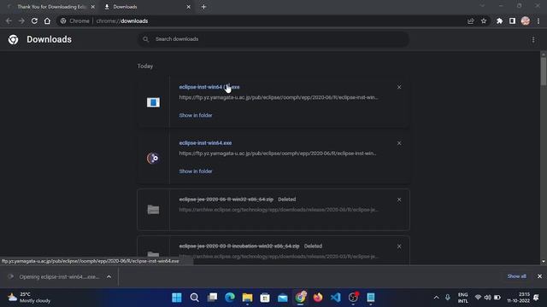Close the Downloads tab
The image size is (547, 307).
click(188, 7)
